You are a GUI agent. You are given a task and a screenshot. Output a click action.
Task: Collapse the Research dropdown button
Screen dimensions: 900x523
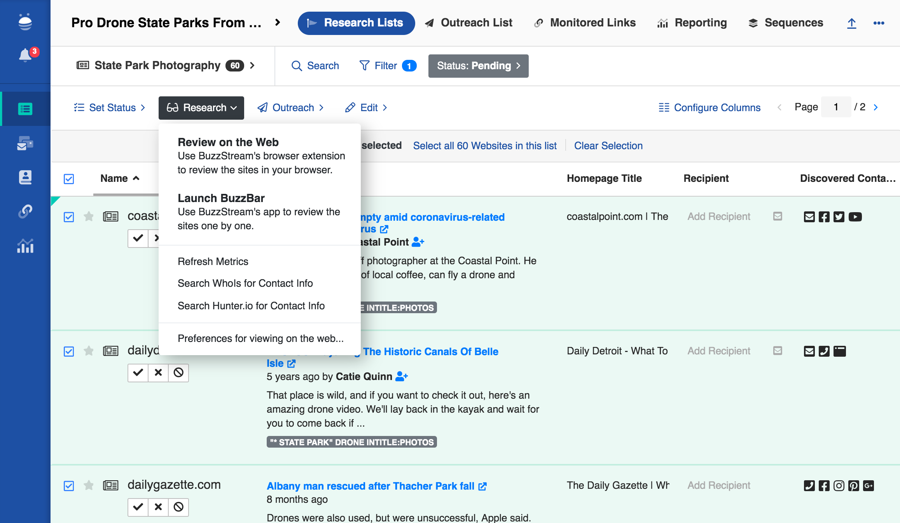[201, 108]
